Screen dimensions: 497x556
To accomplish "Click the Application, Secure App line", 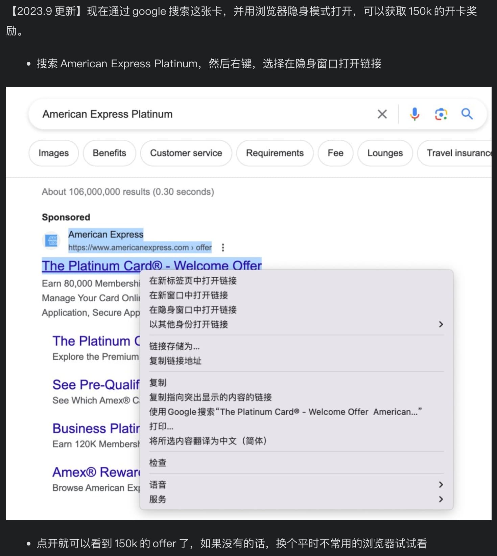I will click(x=91, y=312).
